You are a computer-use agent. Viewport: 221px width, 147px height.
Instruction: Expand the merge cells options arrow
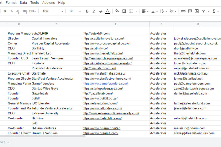136,11
